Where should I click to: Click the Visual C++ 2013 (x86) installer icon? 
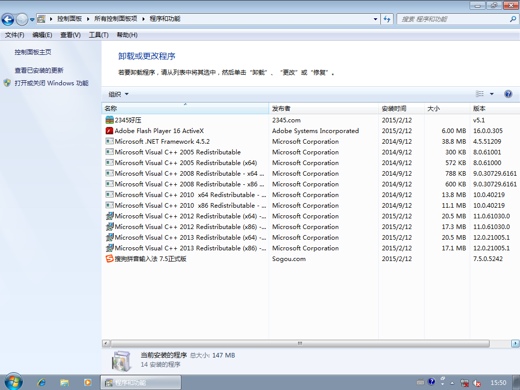point(110,248)
